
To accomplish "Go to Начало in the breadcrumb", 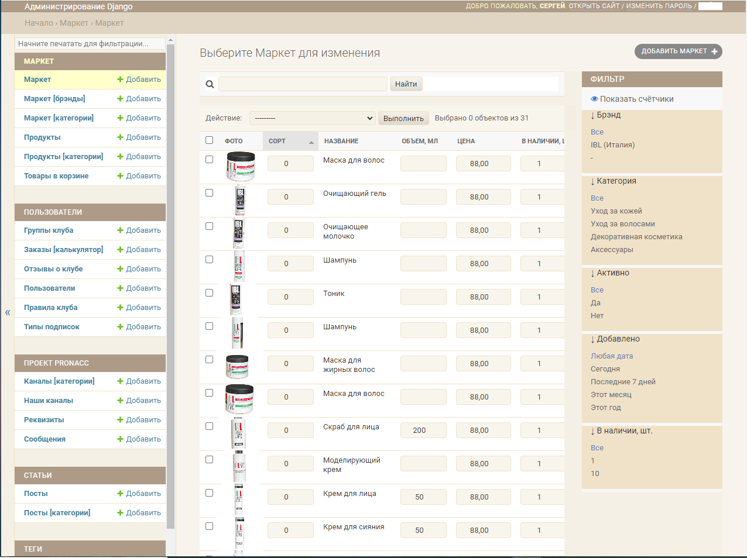I will pos(39,23).
